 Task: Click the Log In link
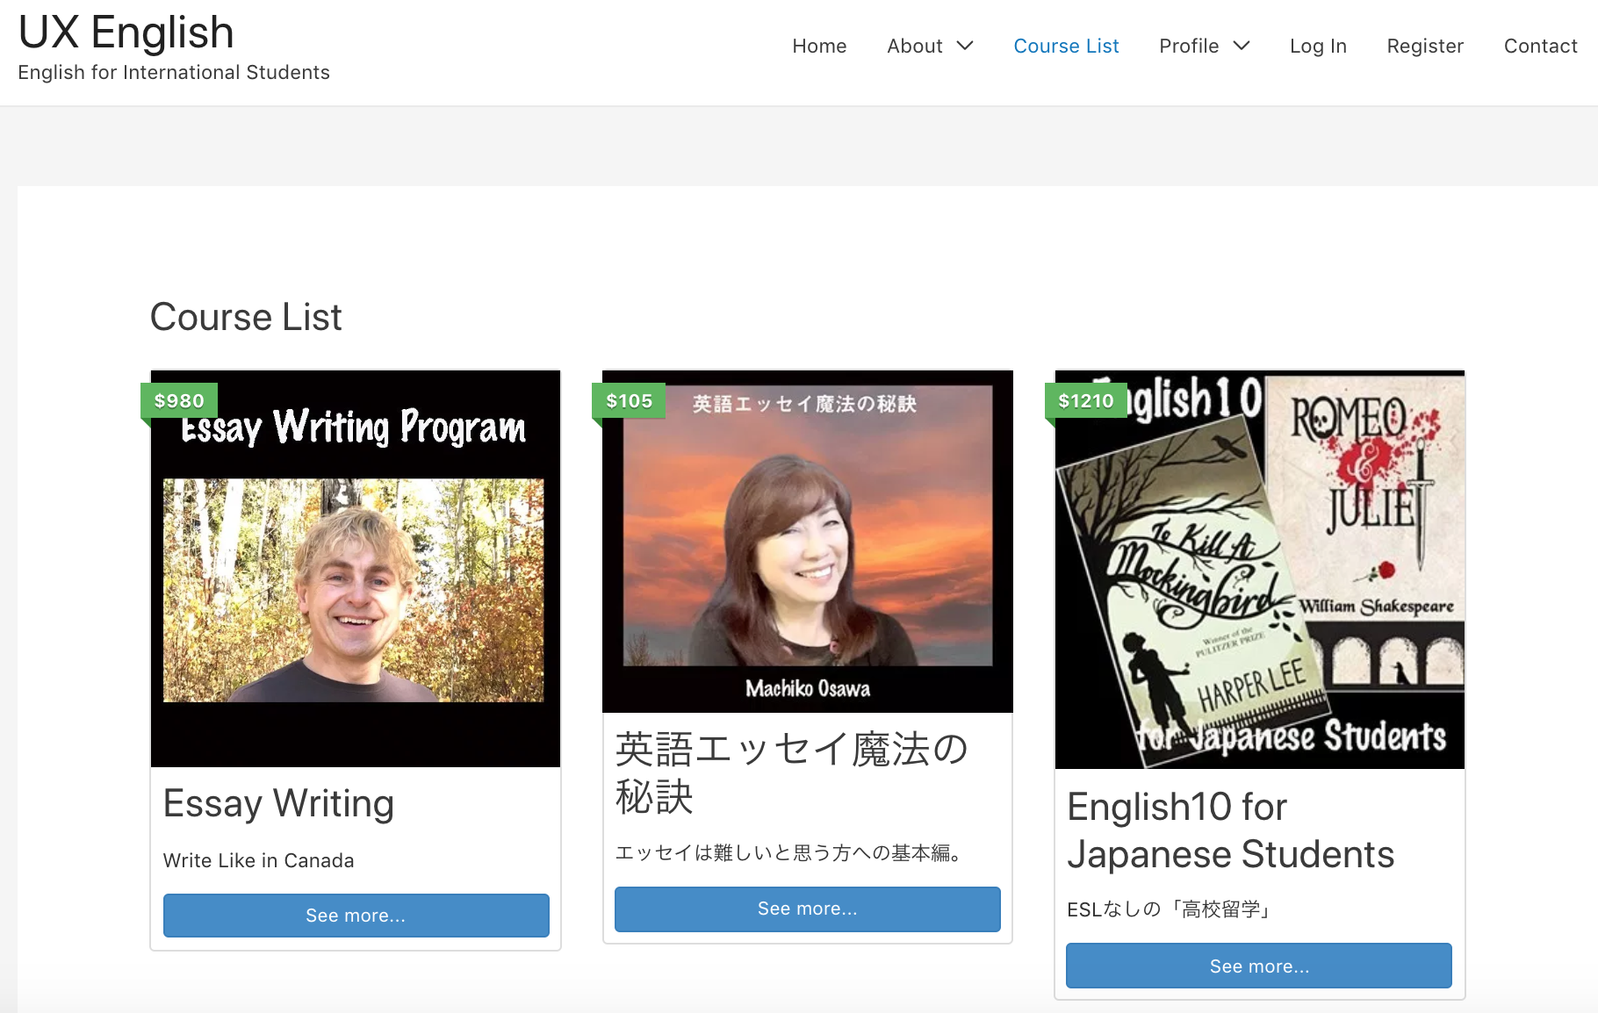click(x=1318, y=46)
